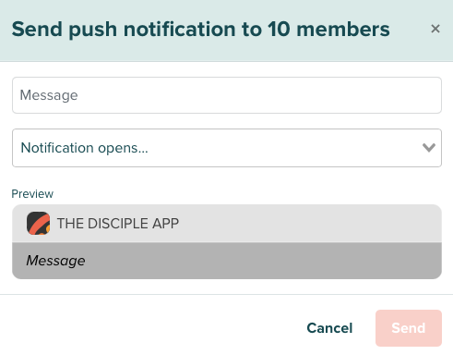
Task: Click the pale teal dialog header bar
Action: coord(226,31)
